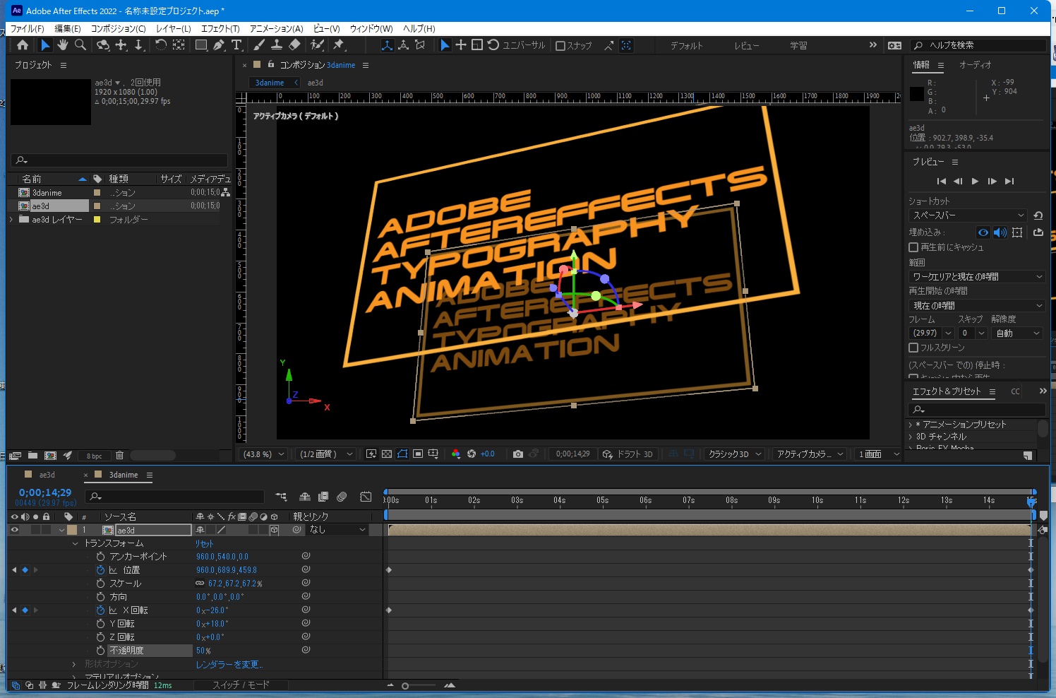Select the Eraser tool
The image size is (1056, 698).
[294, 45]
